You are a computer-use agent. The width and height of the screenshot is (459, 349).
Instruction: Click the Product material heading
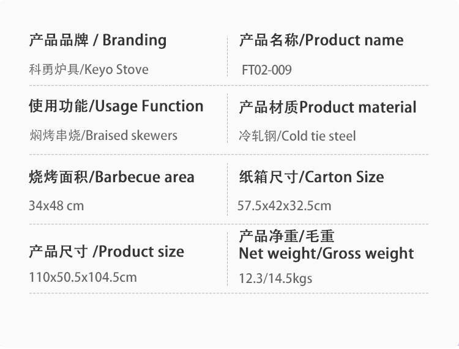pyautogui.click(x=358, y=108)
